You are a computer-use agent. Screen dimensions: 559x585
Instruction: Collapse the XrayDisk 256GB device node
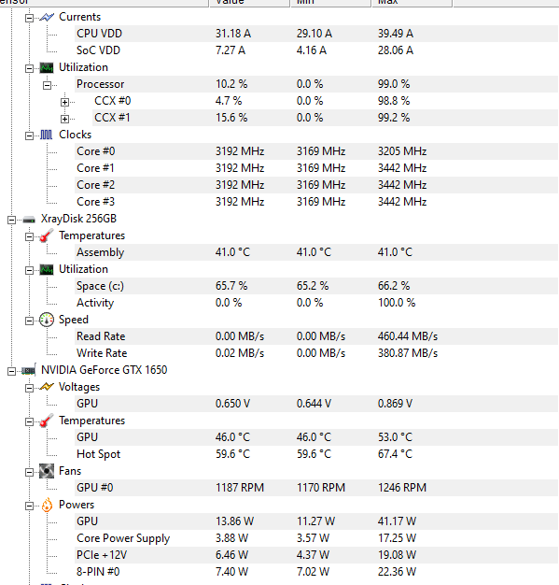pyautogui.click(x=11, y=220)
